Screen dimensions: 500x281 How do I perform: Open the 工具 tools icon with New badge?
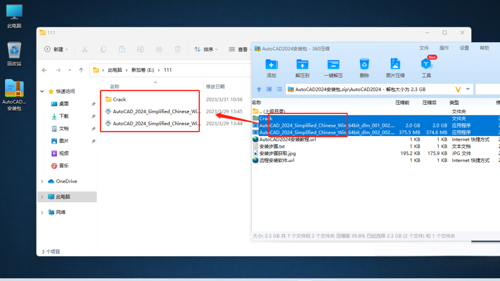pyautogui.click(x=426, y=68)
